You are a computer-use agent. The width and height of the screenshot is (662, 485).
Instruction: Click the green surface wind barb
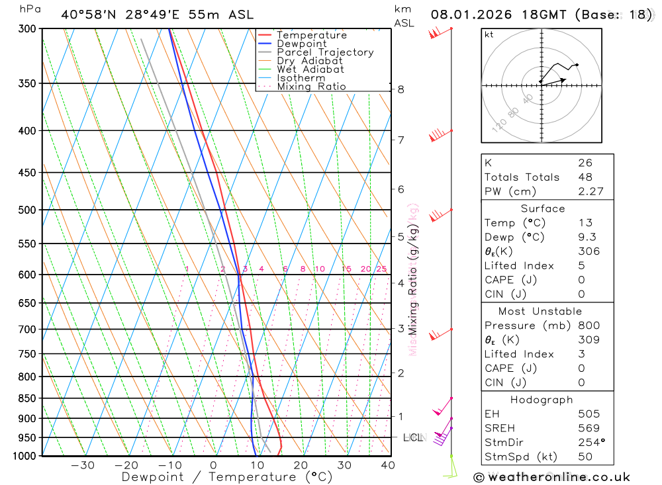click(450, 466)
